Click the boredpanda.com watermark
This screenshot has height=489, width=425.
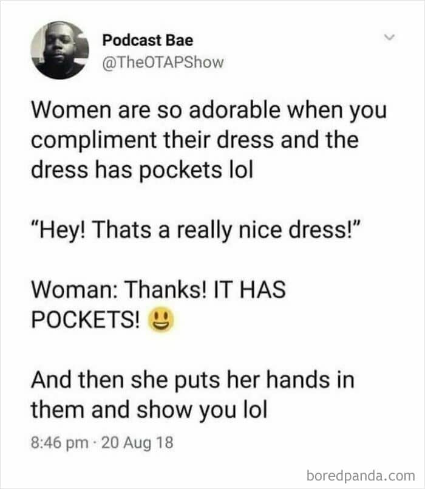point(361,476)
